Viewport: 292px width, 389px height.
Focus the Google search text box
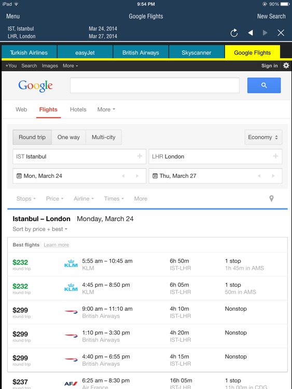(155, 86)
